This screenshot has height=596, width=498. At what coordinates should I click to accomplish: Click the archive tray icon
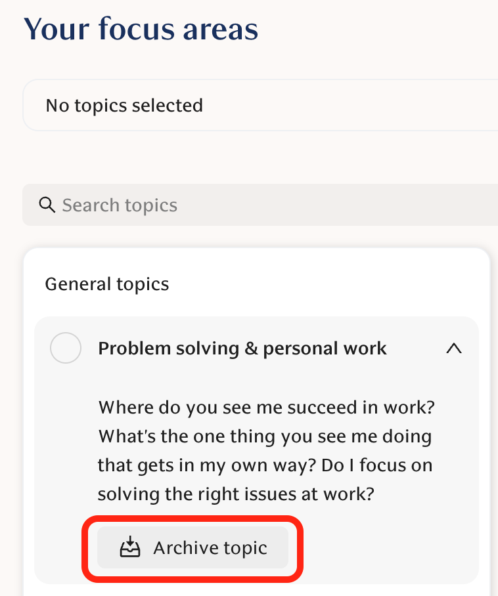[131, 547]
